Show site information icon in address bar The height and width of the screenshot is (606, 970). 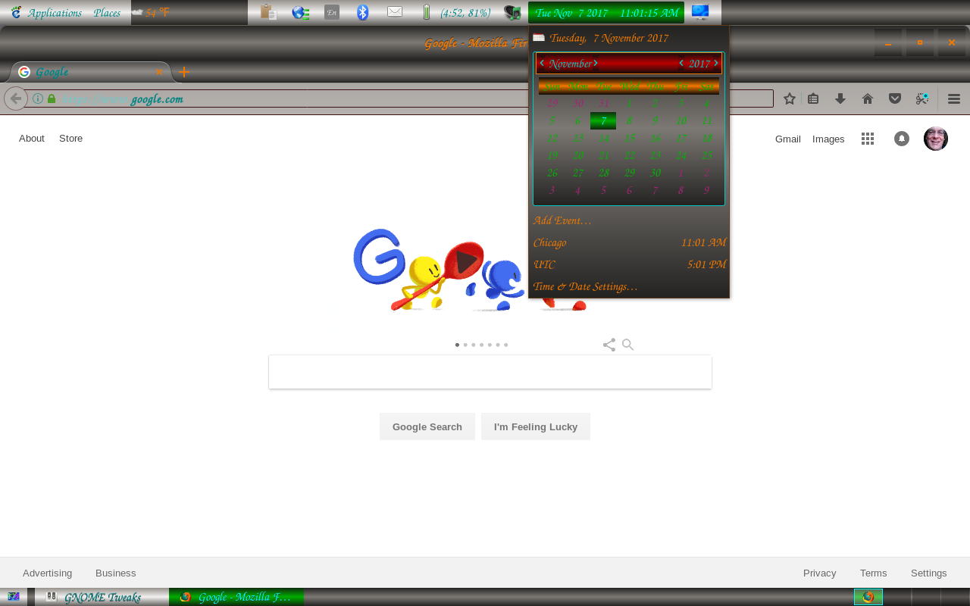tap(38, 98)
